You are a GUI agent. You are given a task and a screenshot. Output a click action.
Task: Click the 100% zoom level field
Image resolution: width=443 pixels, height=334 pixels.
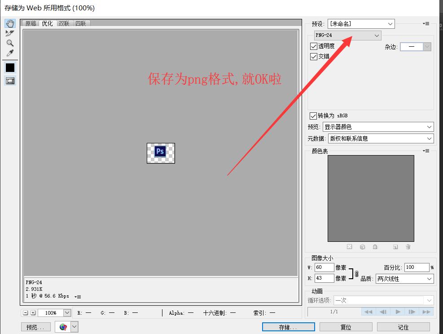pos(51,313)
